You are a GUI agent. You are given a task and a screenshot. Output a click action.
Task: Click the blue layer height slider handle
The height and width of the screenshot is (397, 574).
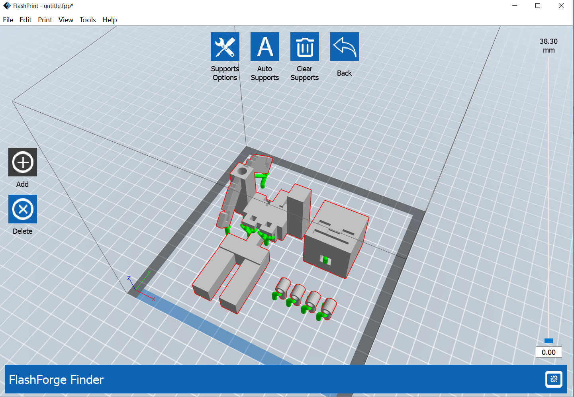pos(549,341)
